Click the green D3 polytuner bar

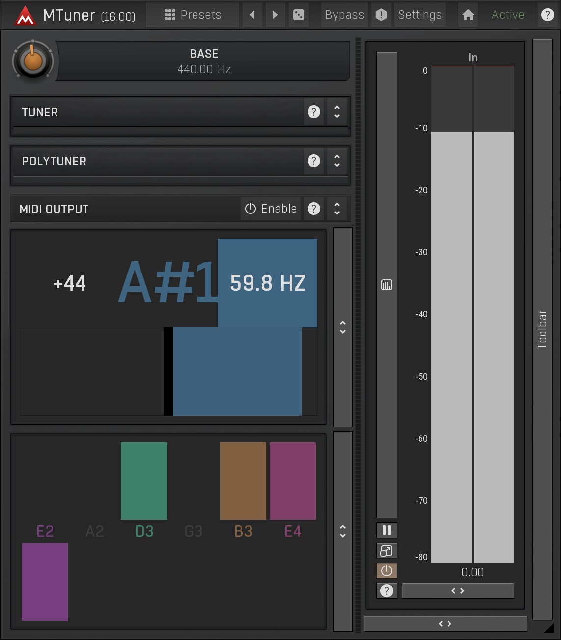pos(144,481)
